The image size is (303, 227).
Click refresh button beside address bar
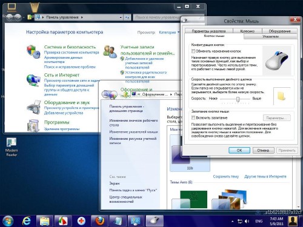click(x=127, y=18)
